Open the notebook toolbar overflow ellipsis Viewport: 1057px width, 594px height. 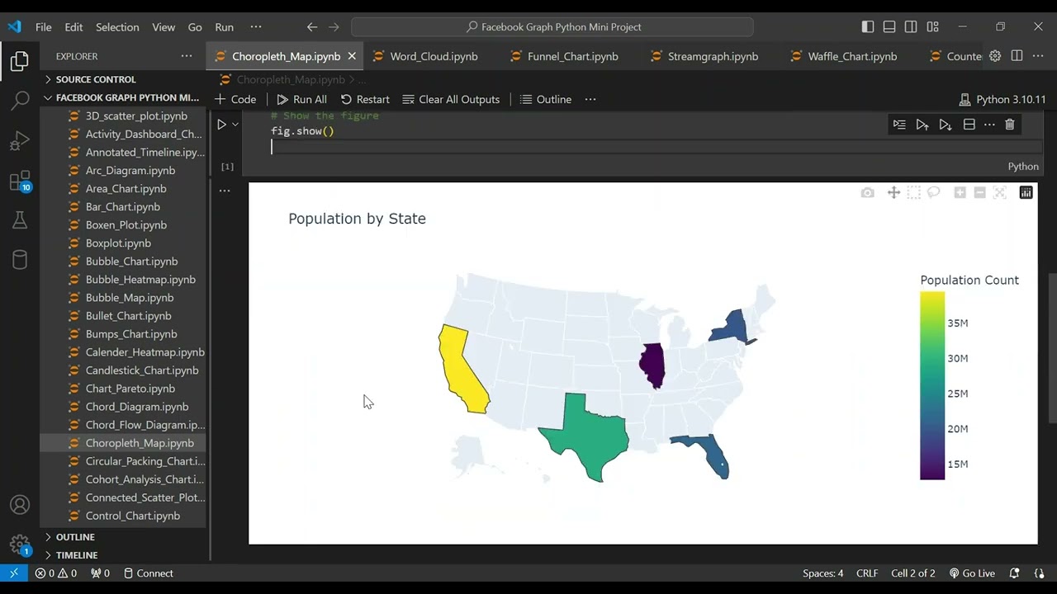pos(590,99)
